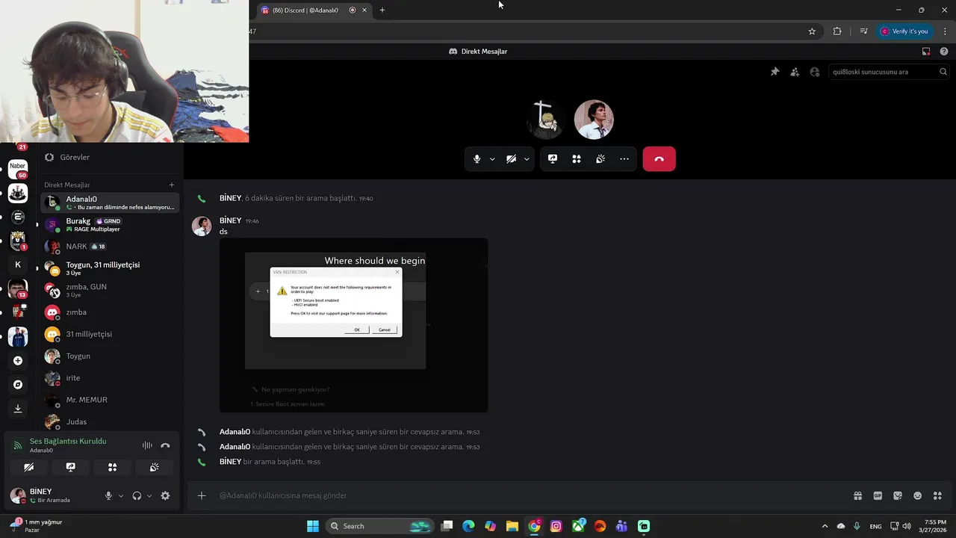Open output device arrow in user panel
Viewport: 956px width, 538px height.
pos(149,496)
